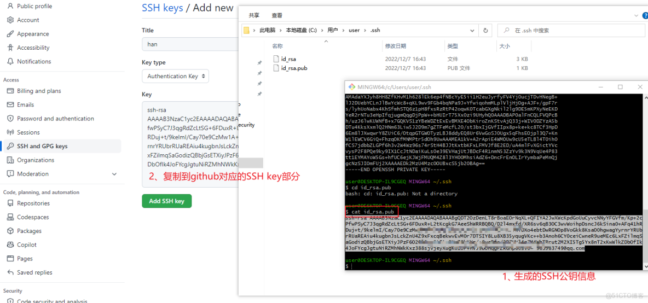648x303 pixels.
Task: Click the Sessions broadcast icon
Action: [x=10, y=132]
